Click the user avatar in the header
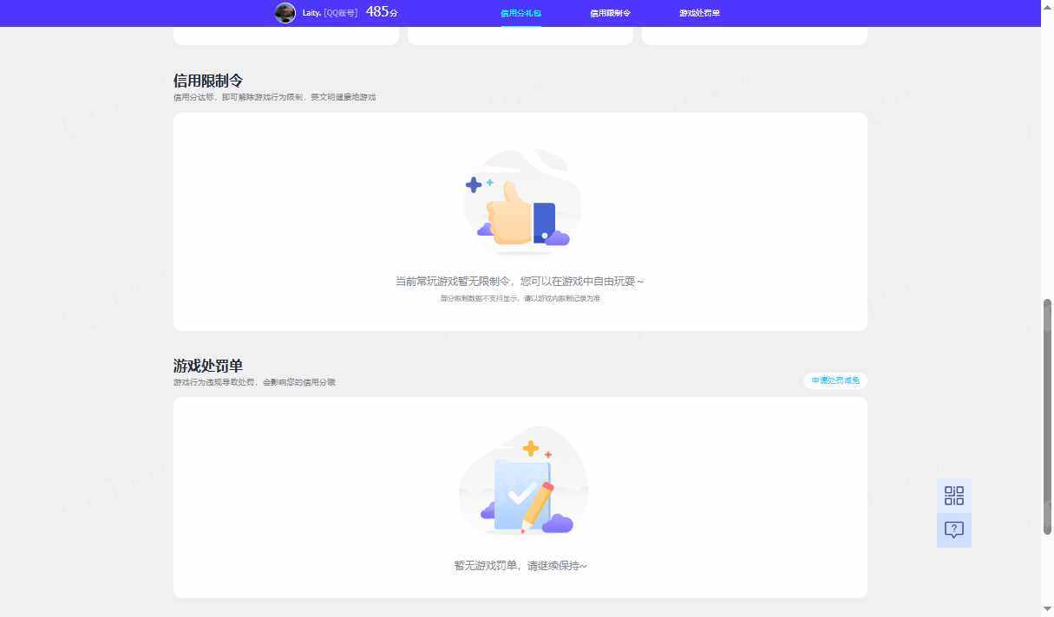This screenshot has height=617, width=1054. [x=285, y=13]
